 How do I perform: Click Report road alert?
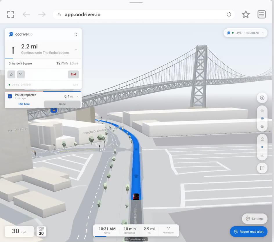(248, 232)
